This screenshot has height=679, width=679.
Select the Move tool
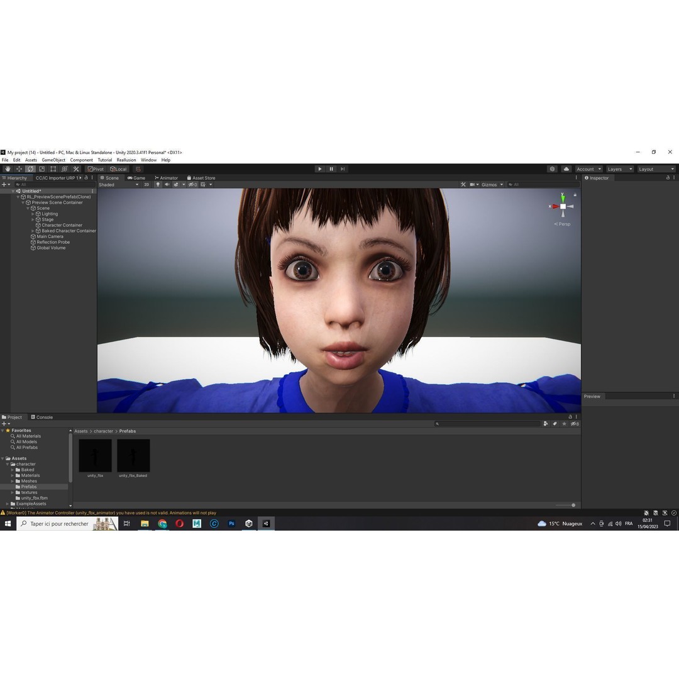pos(19,169)
